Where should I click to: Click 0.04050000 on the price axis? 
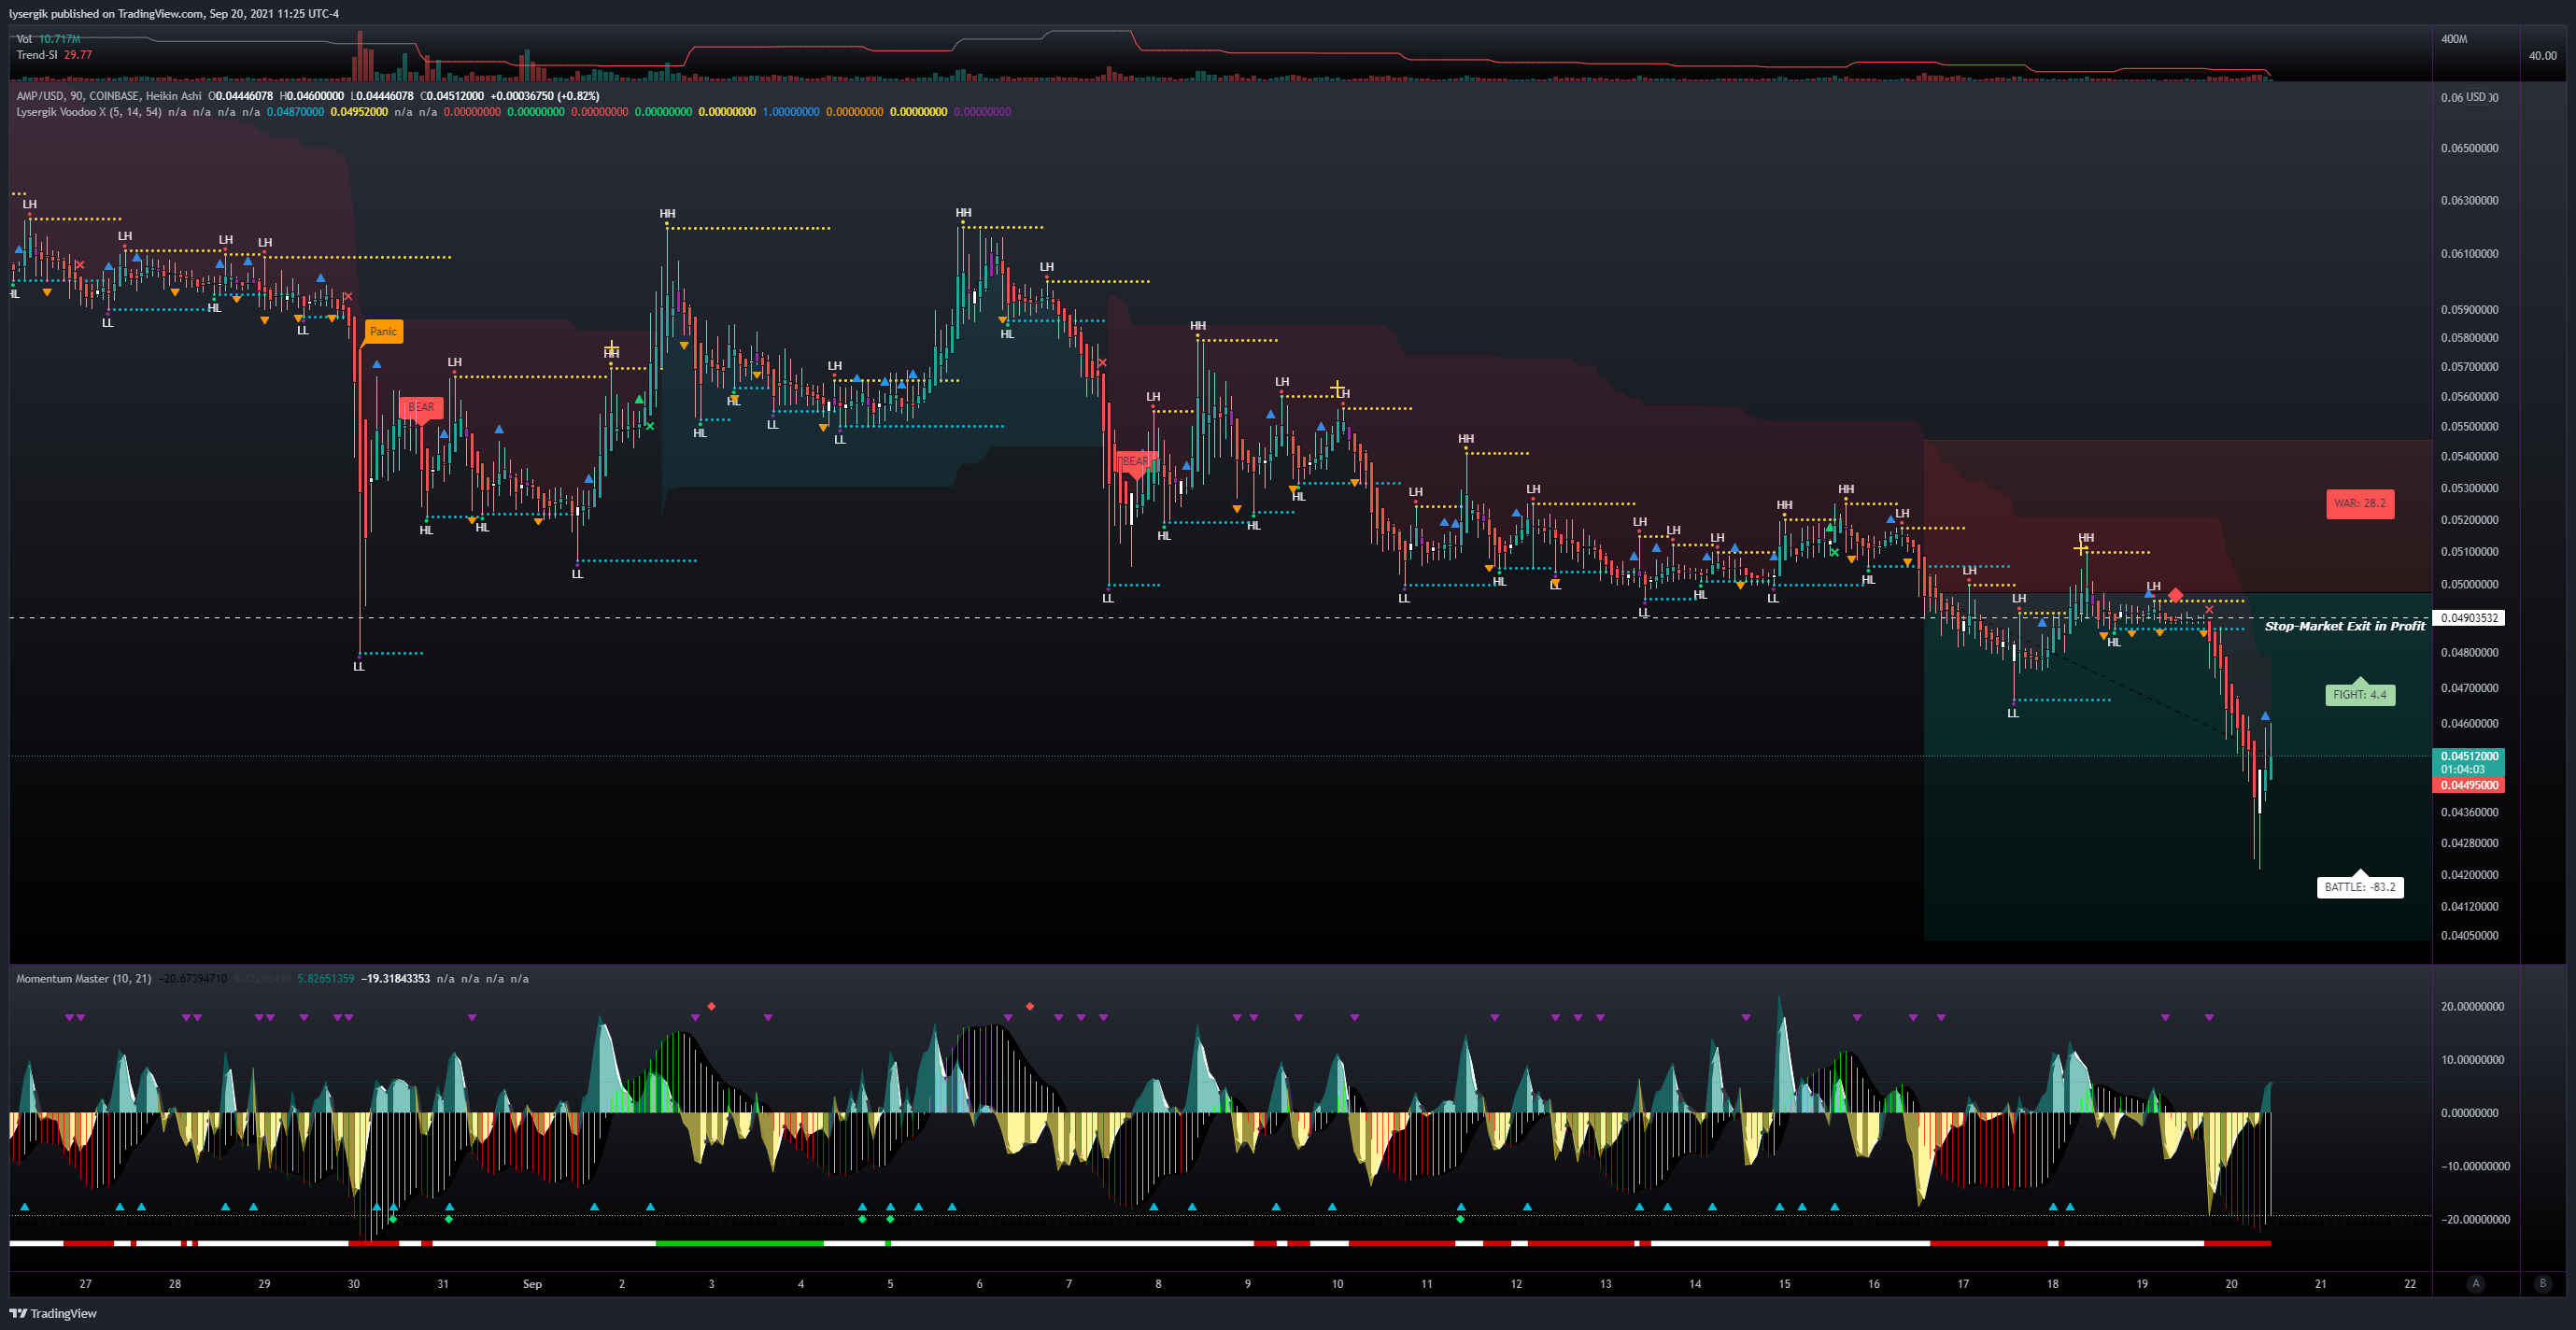(x=2469, y=936)
